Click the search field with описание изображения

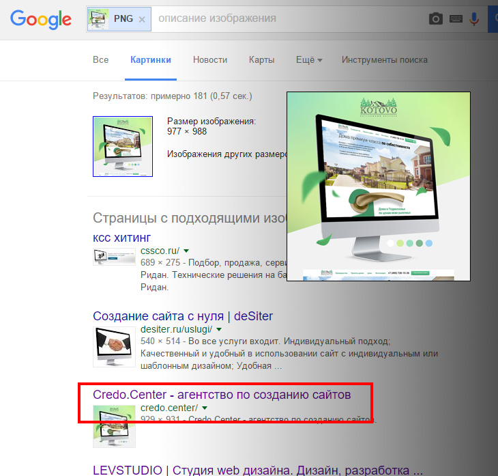pos(287,19)
